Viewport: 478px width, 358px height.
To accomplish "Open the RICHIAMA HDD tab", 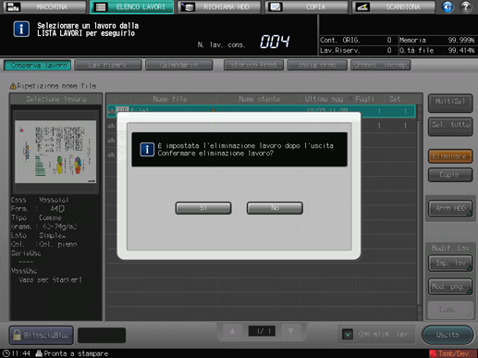I will pos(219,7).
